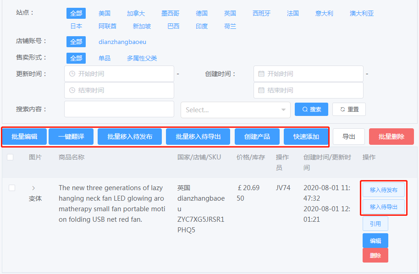Open creation time end date field
The height and width of the screenshot is (274, 419).
click(x=309, y=90)
